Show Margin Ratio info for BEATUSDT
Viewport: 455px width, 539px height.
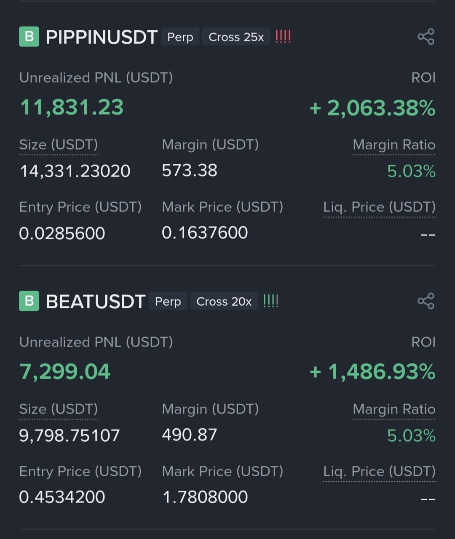coord(394,409)
